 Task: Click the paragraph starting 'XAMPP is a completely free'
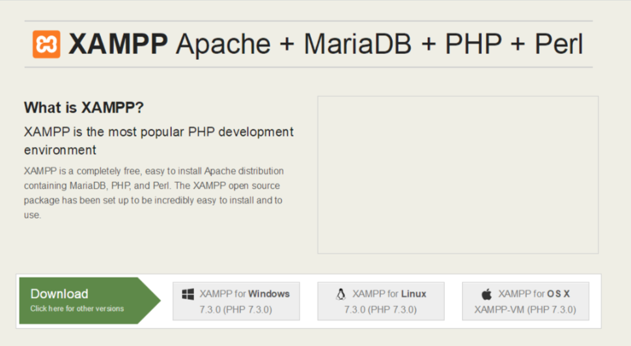154,193
